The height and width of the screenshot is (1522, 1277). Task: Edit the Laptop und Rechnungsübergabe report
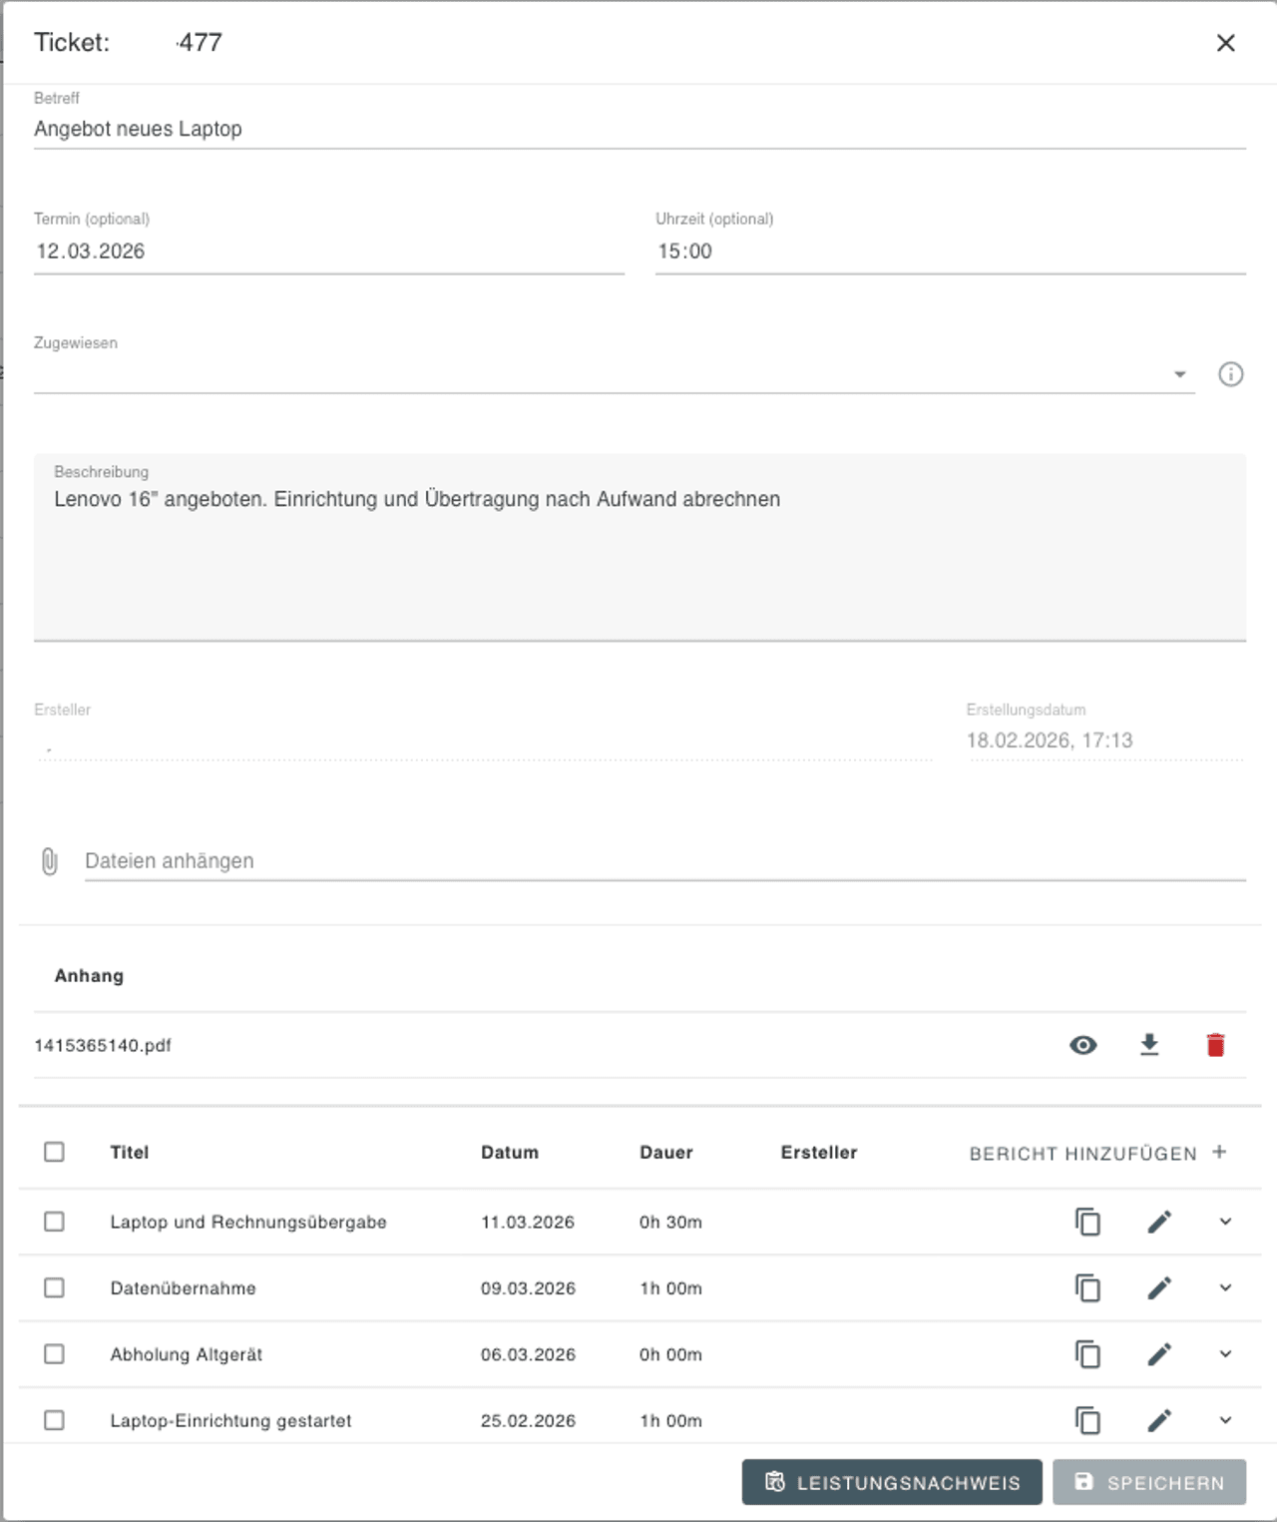(x=1159, y=1222)
